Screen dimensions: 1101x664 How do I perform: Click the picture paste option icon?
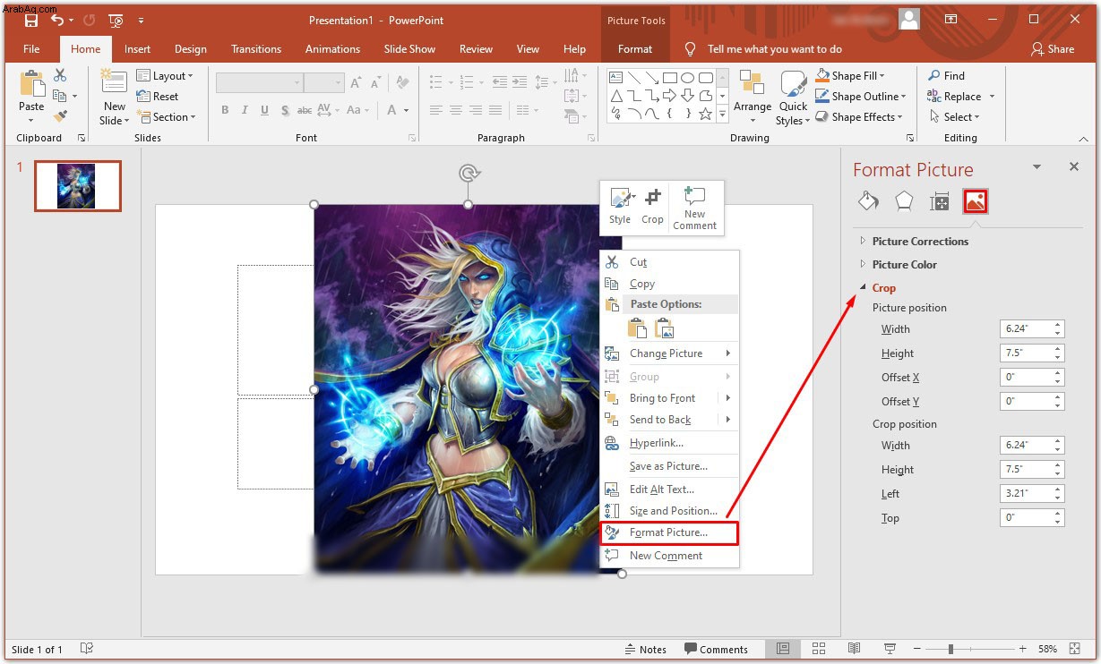(665, 328)
